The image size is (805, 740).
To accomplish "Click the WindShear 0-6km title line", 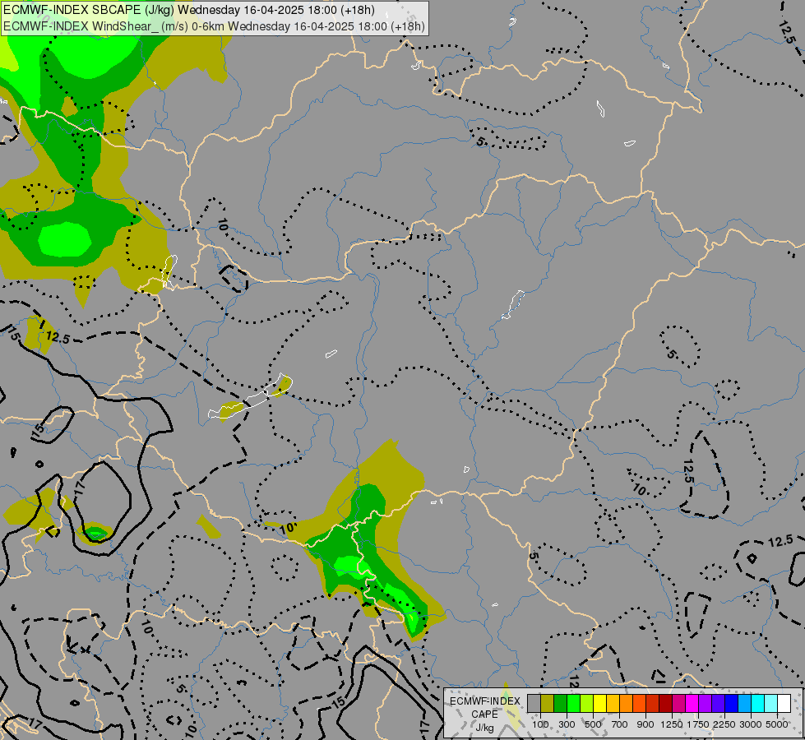I will pos(214,25).
